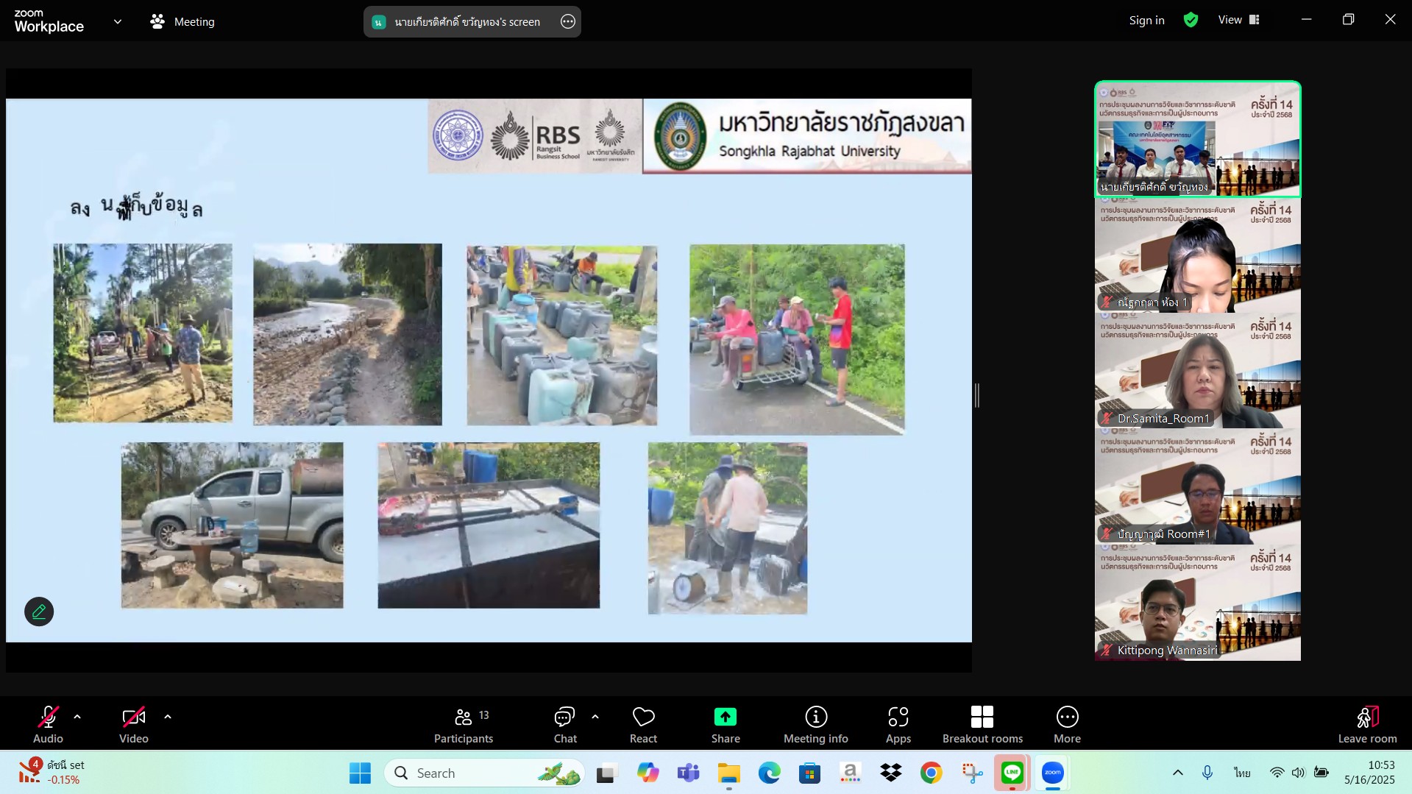The height and width of the screenshot is (794, 1412).
Task: Open the battery tray icon
Action: 1321,773
